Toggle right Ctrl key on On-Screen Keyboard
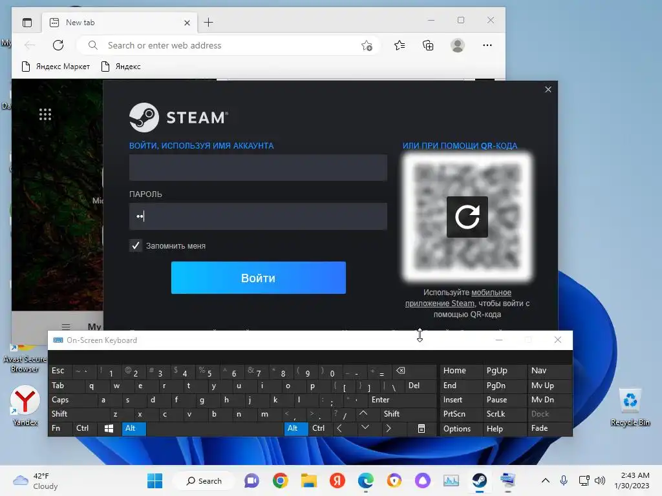Image resolution: width=662 pixels, height=496 pixels. (x=321, y=428)
